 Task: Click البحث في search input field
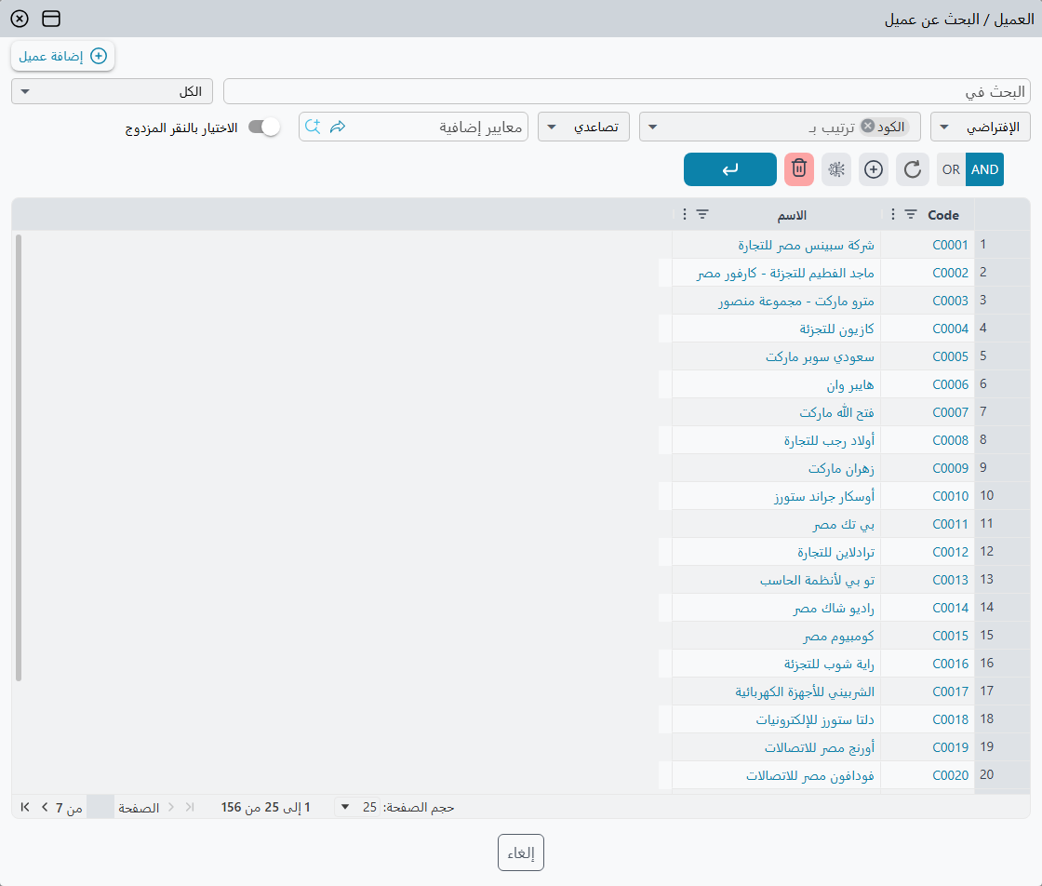pyautogui.click(x=627, y=91)
